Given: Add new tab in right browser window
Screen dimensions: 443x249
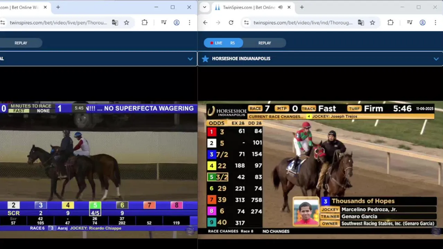Looking at the screenshot, I should point(302,7).
